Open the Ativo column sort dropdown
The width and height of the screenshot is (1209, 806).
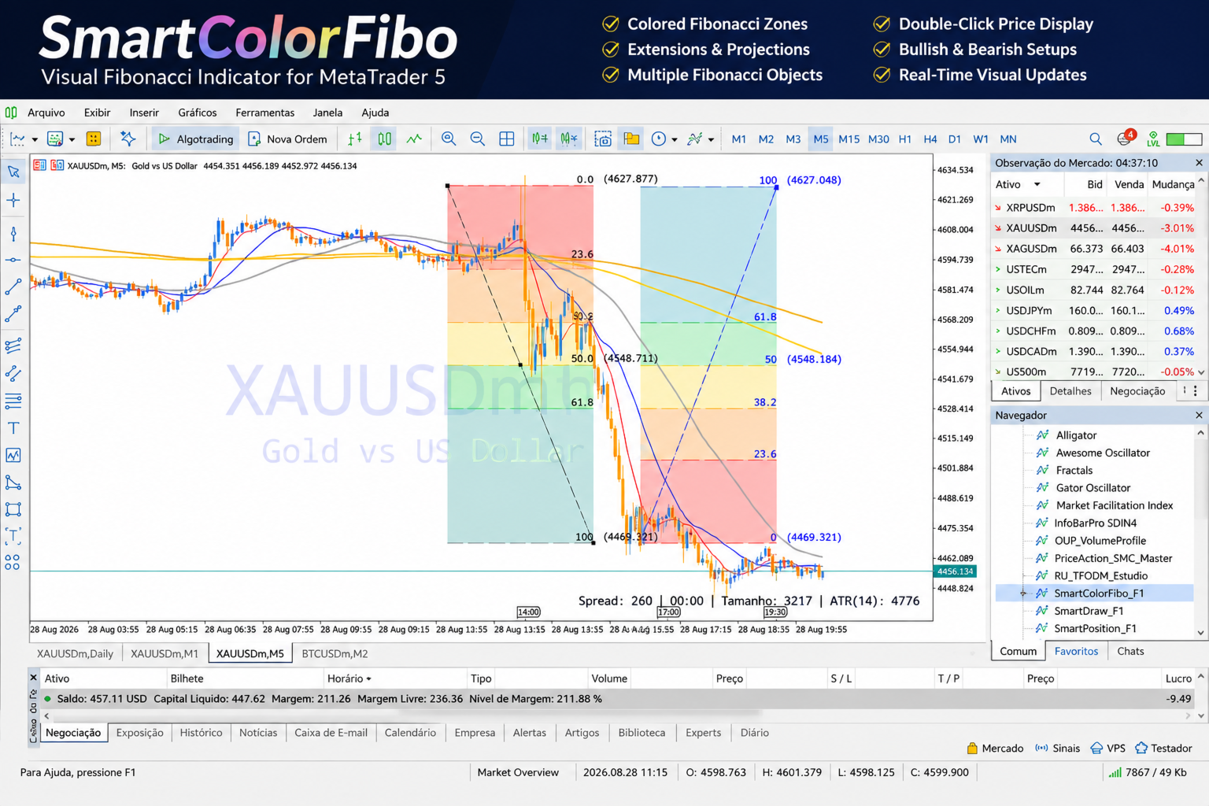pos(1037,184)
